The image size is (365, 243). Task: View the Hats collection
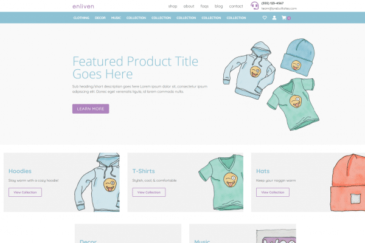click(x=273, y=193)
